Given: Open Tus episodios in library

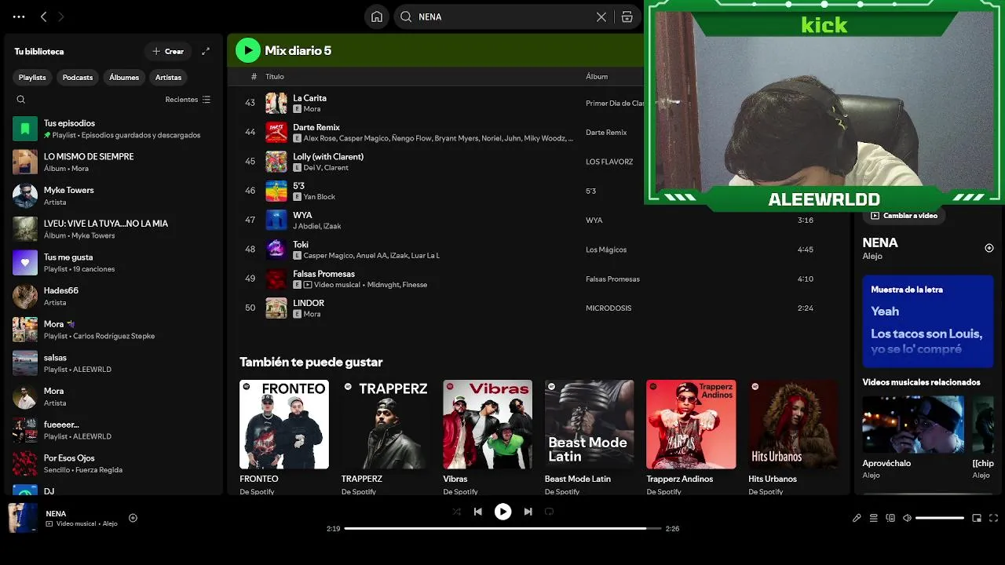Looking at the screenshot, I should (x=114, y=129).
